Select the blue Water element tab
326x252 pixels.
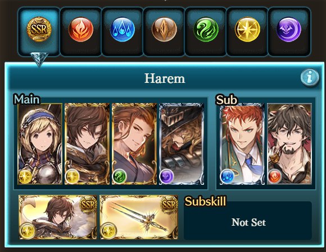123,31
